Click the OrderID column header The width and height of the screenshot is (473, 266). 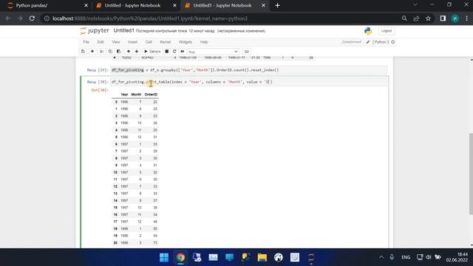pyautogui.click(x=151, y=95)
